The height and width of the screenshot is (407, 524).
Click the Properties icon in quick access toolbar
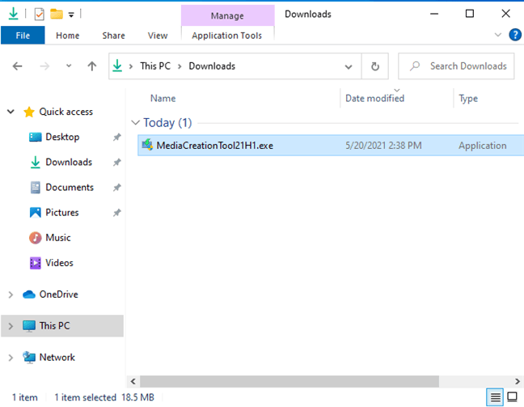tap(39, 14)
